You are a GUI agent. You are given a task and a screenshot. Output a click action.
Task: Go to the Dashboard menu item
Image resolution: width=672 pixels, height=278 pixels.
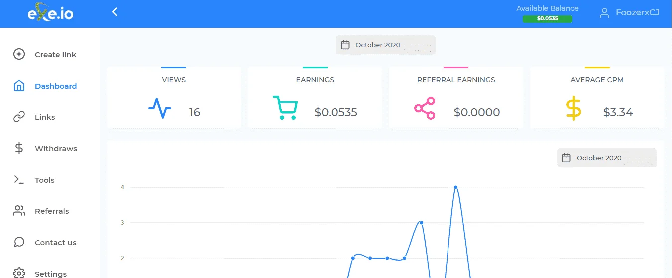point(56,86)
